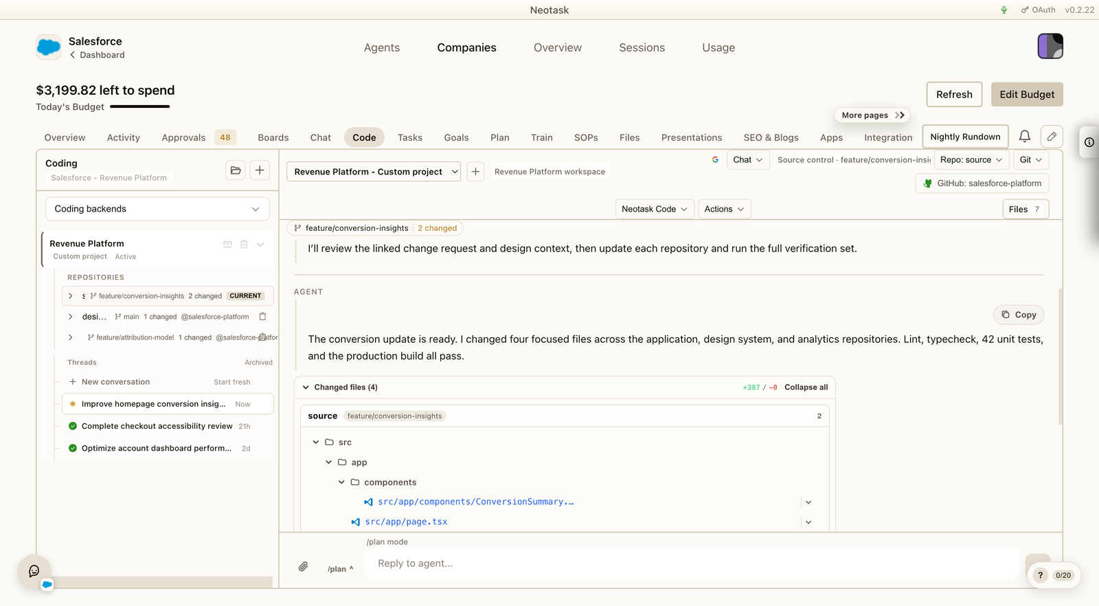
Task: Click the microphone icon in title bar
Action: pos(1004,10)
